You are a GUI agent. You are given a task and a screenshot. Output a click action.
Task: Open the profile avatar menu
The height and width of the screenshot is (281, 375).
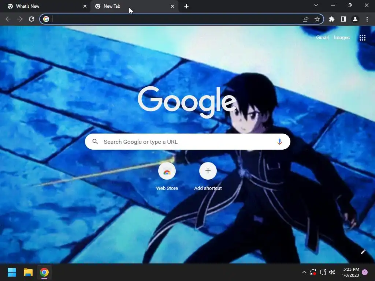(355, 19)
